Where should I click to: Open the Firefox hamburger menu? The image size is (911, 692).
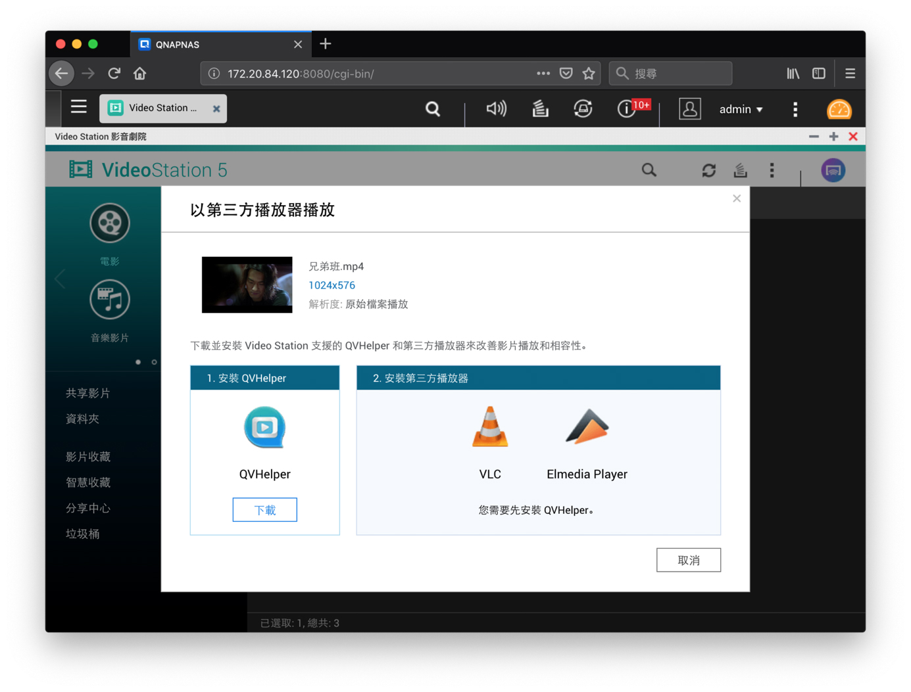coord(850,74)
